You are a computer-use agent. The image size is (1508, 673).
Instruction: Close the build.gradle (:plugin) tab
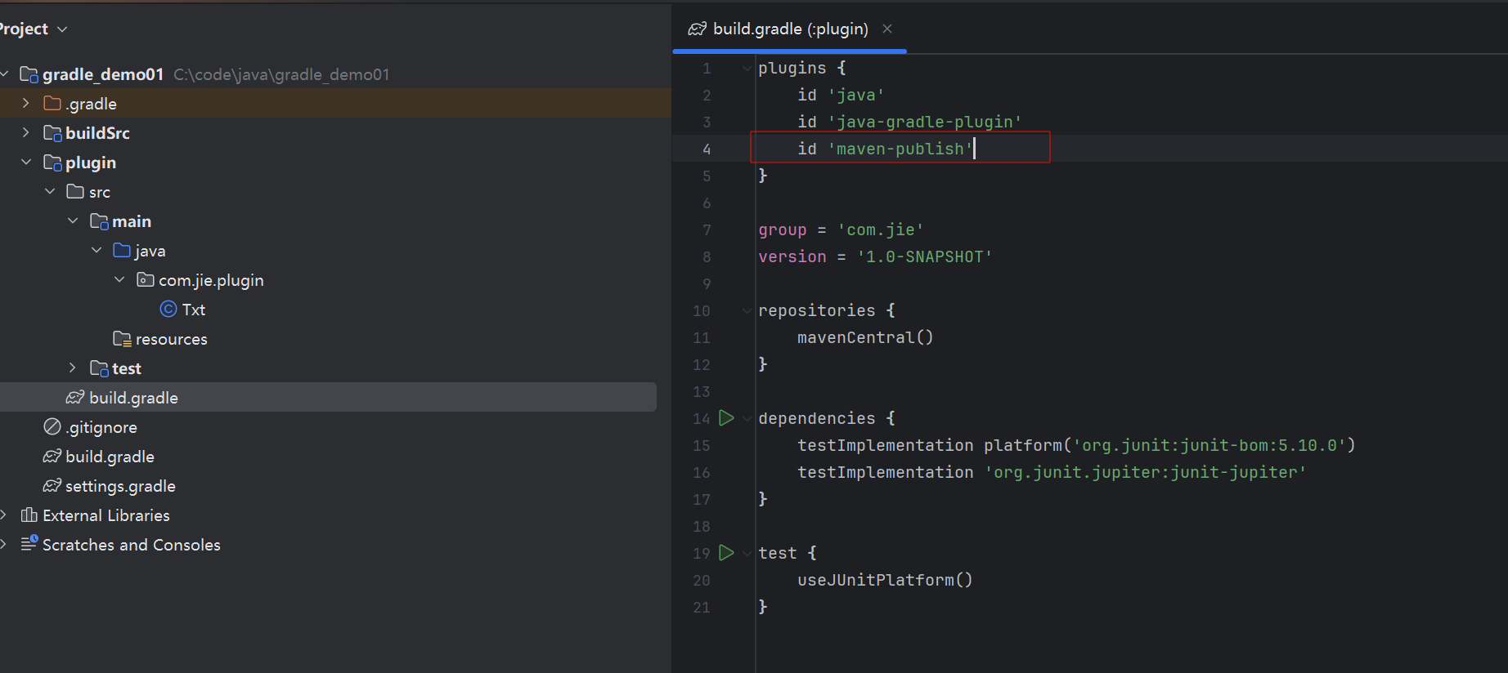pyautogui.click(x=887, y=29)
